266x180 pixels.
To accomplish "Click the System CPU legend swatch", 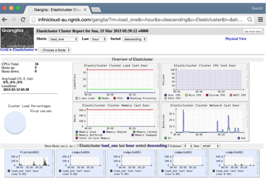I will (x=207, y=95).
